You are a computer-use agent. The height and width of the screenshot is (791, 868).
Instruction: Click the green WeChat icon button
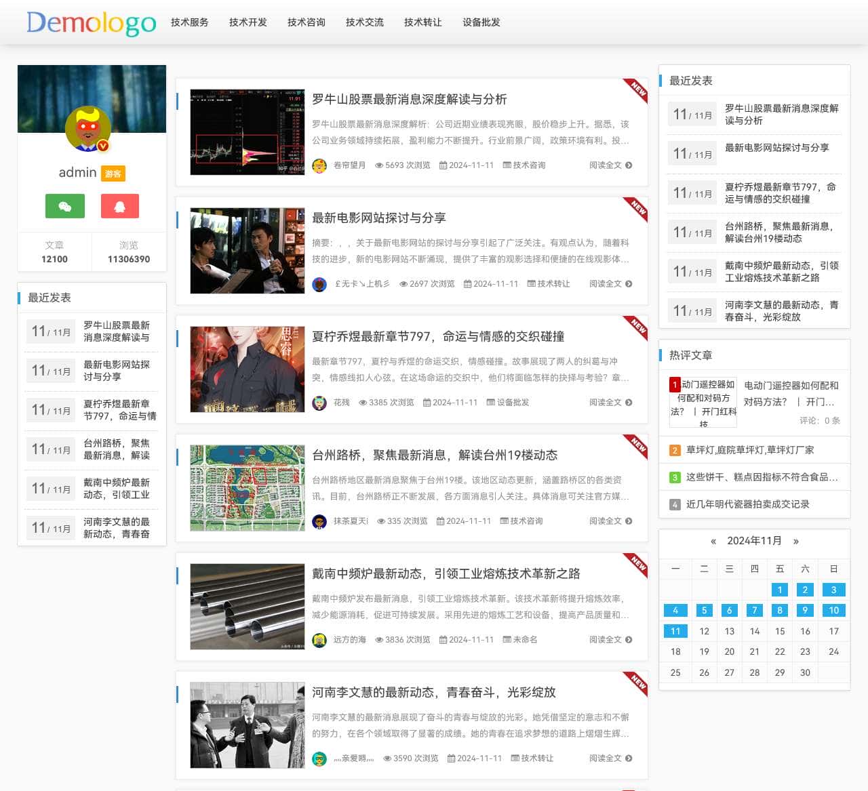[x=65, y=206]
